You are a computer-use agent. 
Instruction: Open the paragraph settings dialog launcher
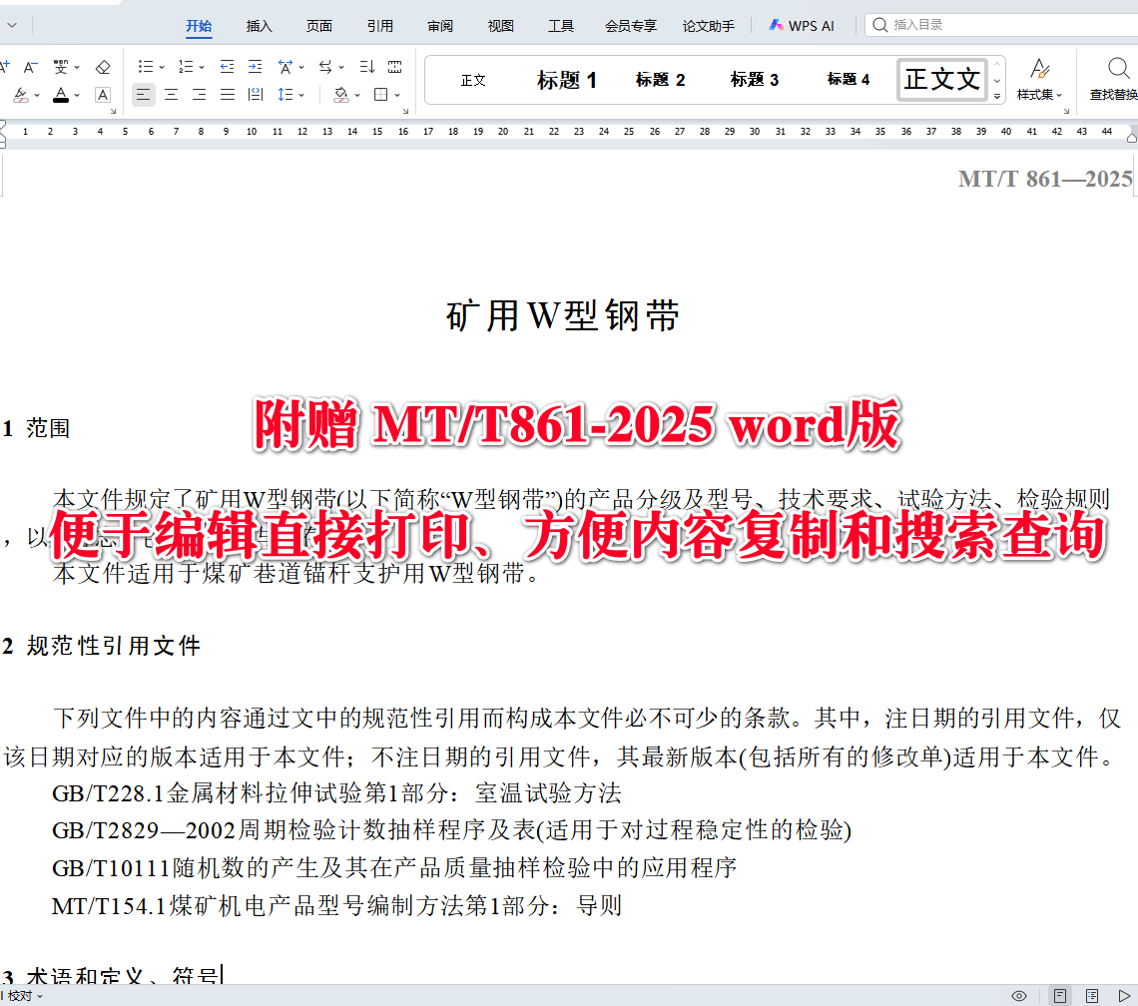(405, 111)
